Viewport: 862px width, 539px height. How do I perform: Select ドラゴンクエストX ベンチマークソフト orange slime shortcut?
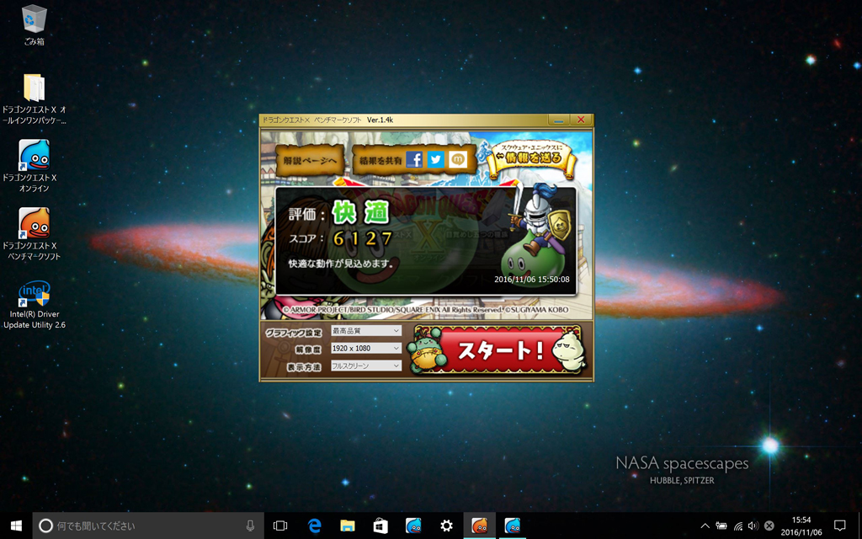click(34, 234)
